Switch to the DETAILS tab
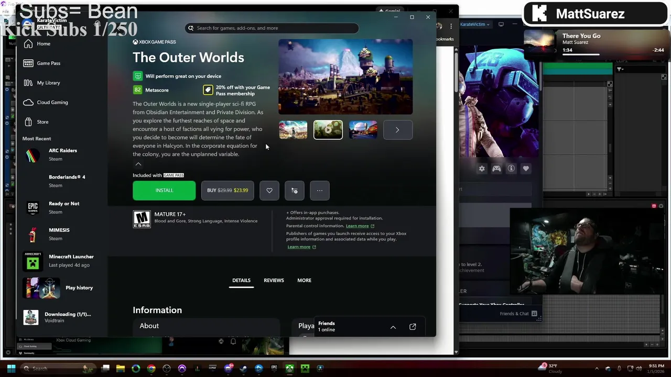 click(x=241, y=281)
